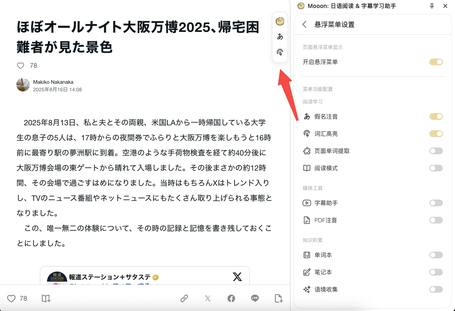Click the book icon beside 阅读模式
Viewport: 455px width, 311px height.
pyautogui.click(x=307, y=168)
